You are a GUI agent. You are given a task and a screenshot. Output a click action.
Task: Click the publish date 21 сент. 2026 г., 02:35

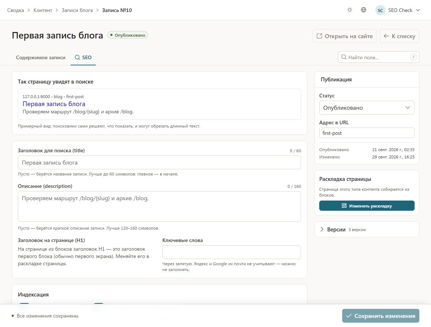(394, 149)
